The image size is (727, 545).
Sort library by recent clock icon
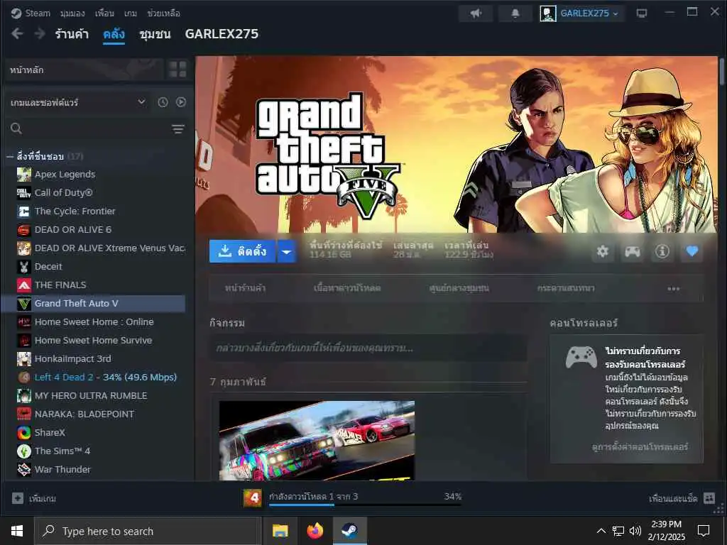[163, 102]
